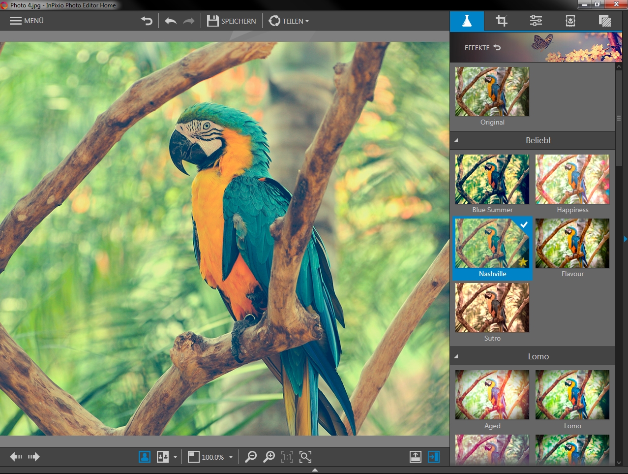Click the SPEICHERN button
This screenshot has height=474, width=628.
[x=232, y=21]
